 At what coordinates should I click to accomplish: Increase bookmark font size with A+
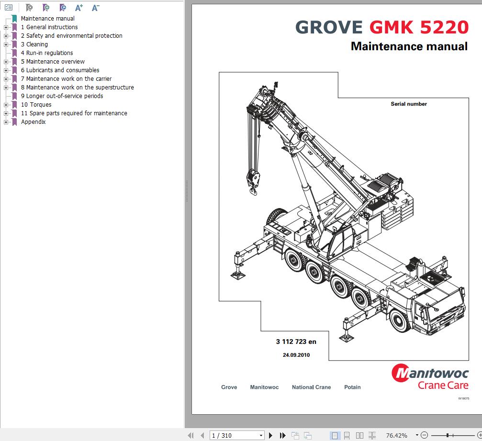coord(79,7)
